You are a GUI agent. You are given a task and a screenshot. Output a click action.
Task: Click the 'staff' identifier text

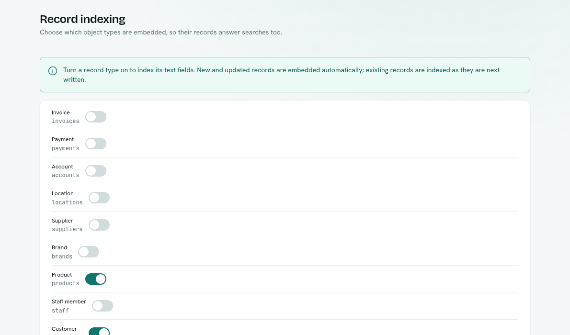click(60, 311)
